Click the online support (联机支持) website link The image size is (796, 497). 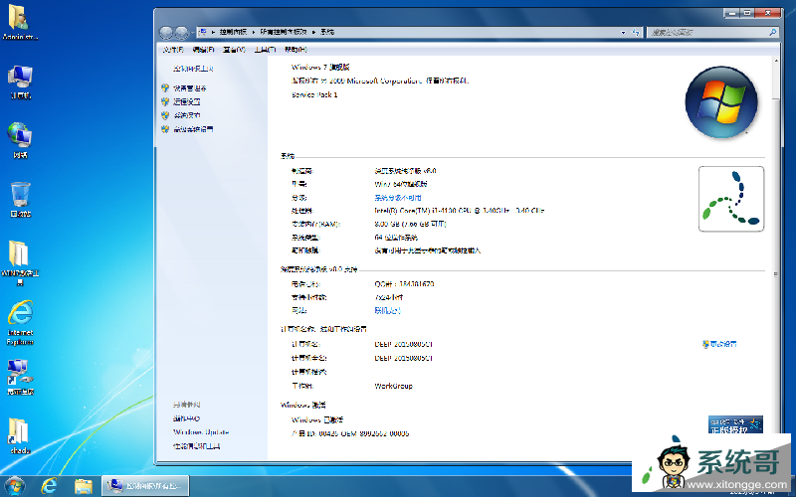[x=388, y=310]
